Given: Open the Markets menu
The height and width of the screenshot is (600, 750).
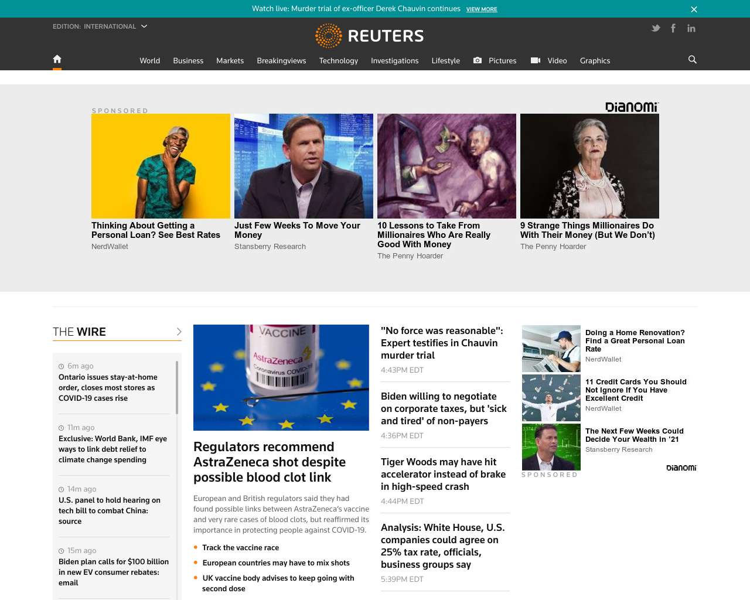Looking at the screenshot, I should [x=230, y=60].
